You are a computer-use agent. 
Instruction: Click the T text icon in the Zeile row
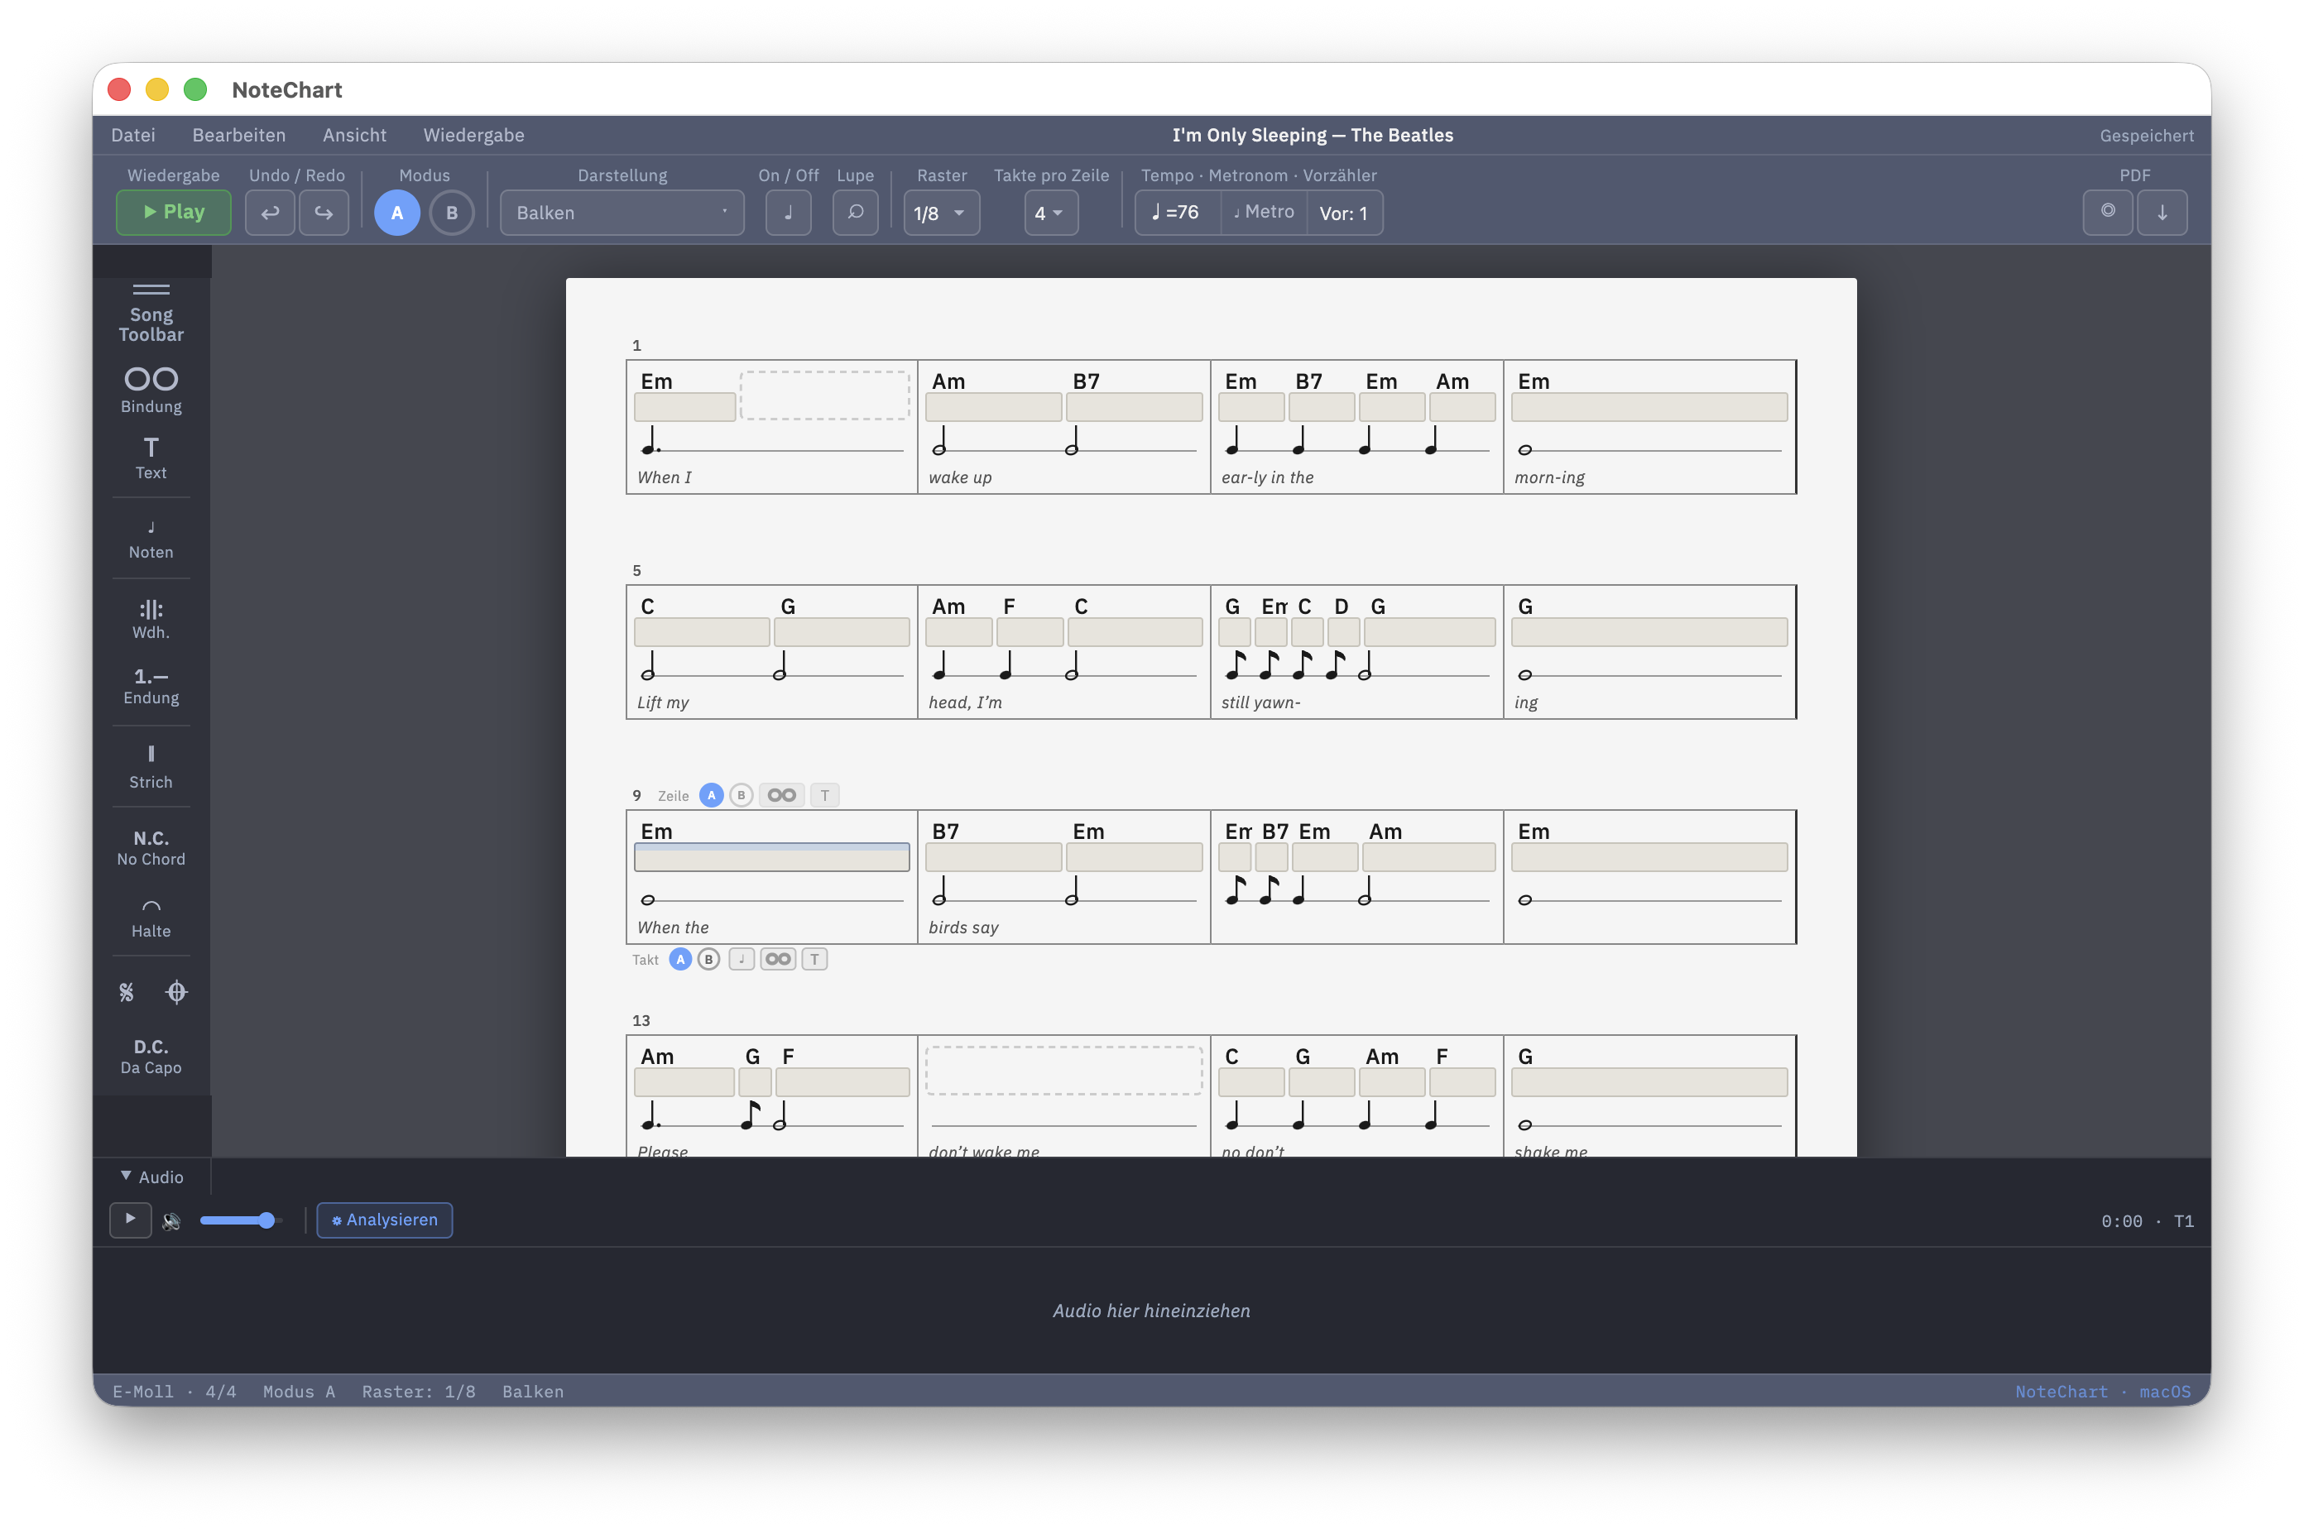point(825,796)
